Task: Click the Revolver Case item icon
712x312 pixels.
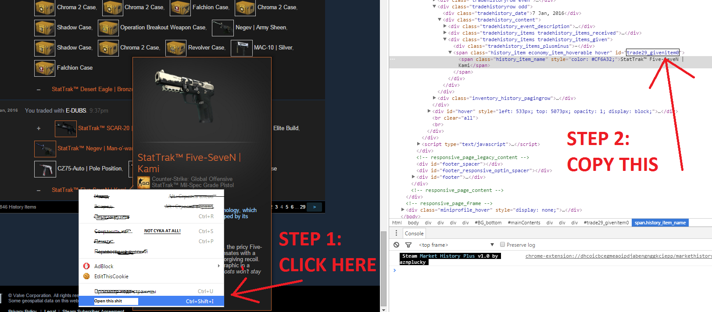Action: click(176, 48)
